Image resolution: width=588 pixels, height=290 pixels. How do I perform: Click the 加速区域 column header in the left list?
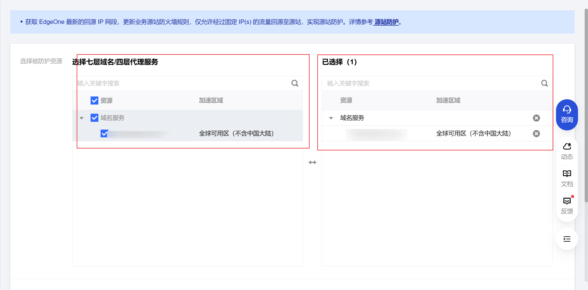(211, 100)
